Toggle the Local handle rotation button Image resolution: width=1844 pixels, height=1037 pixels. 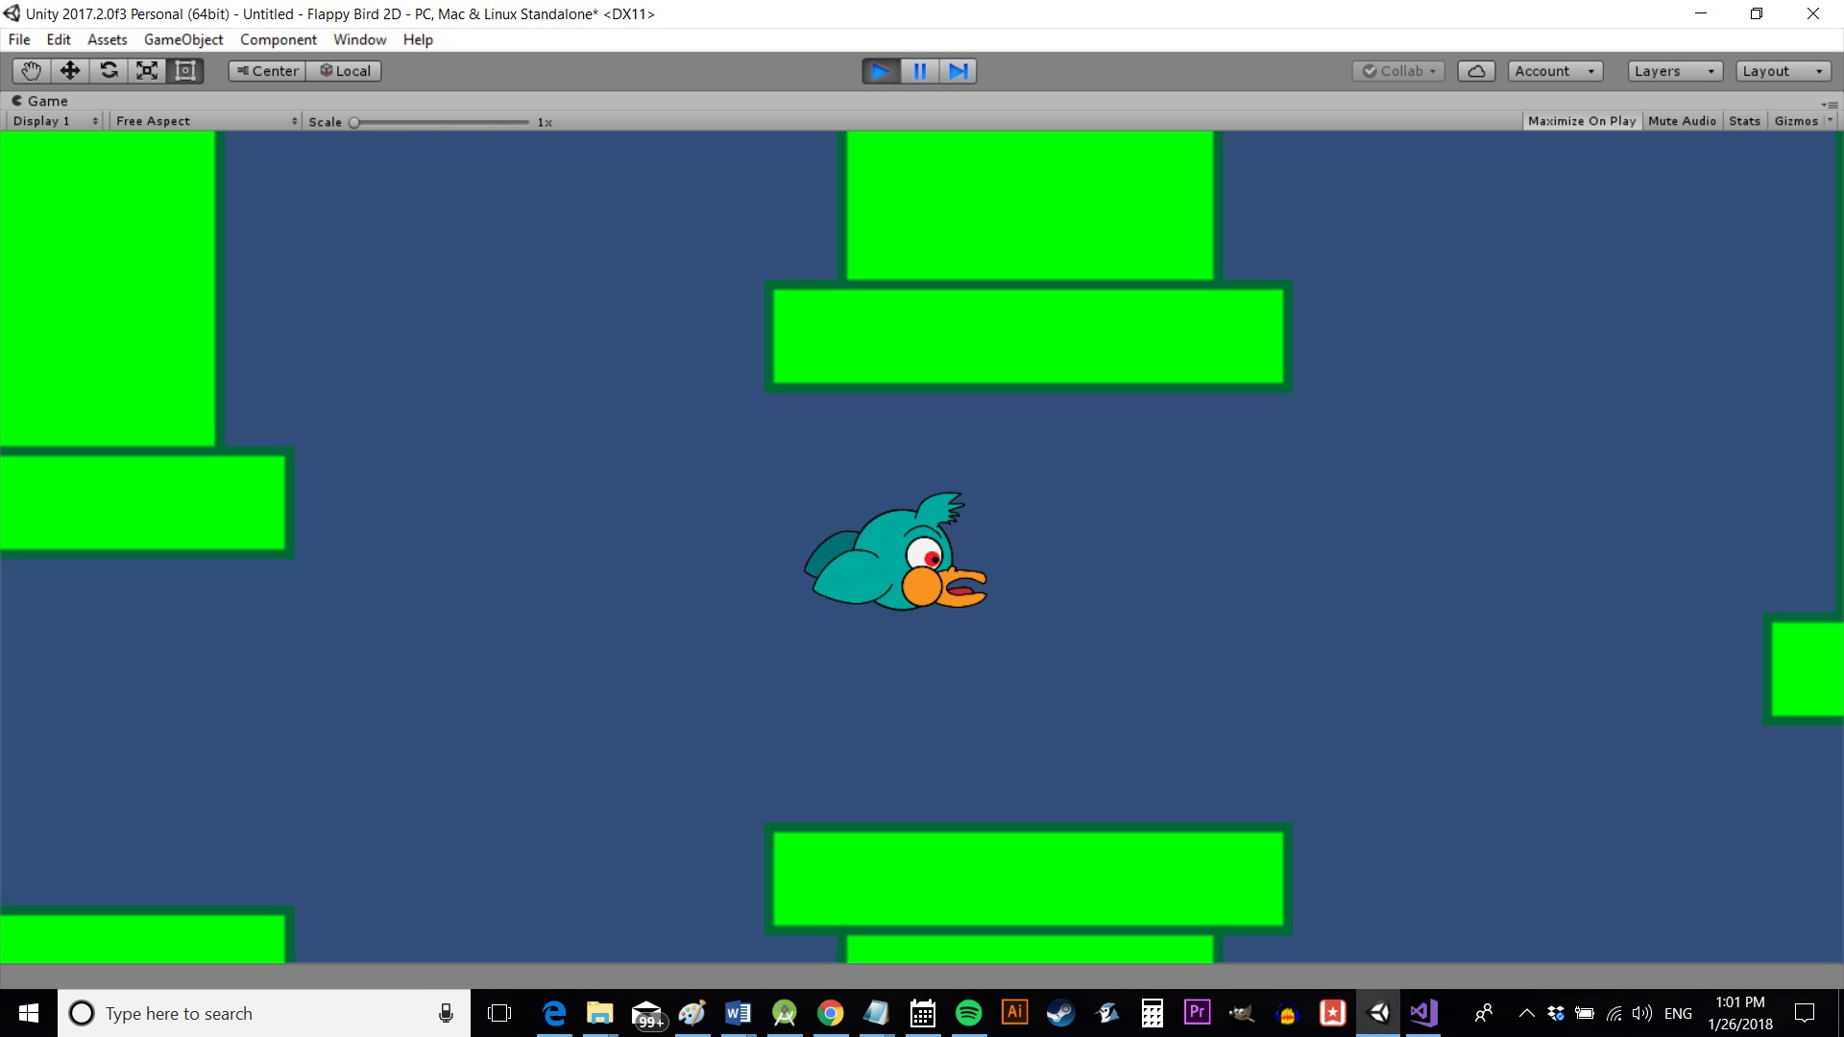click(344, 71)
